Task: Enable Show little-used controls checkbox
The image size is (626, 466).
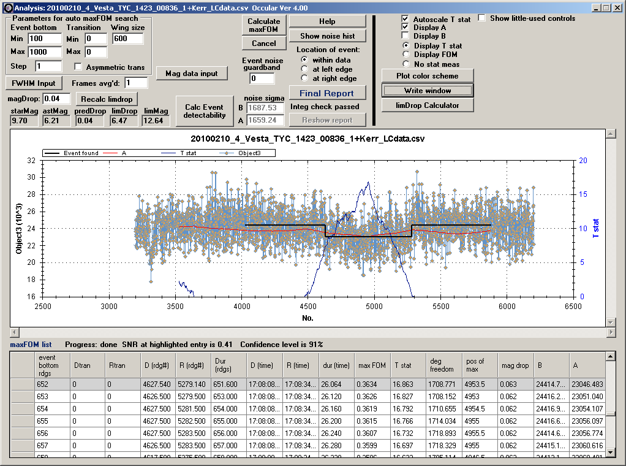Action: [482, 18]
